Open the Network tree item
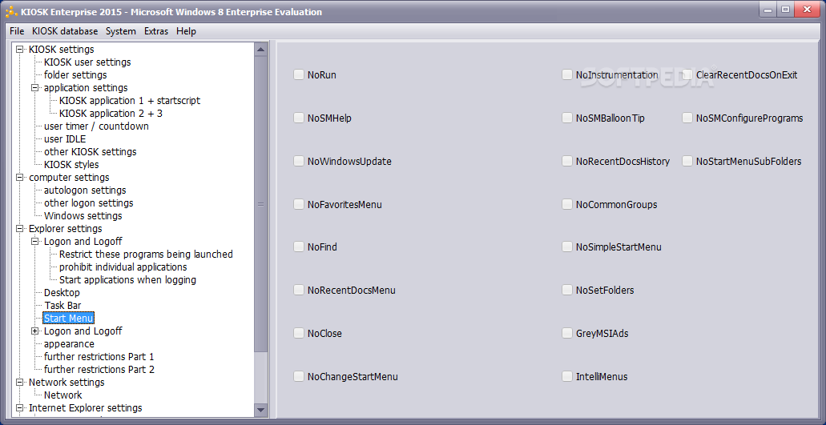826x425 pixels. [x=63, y=395]
